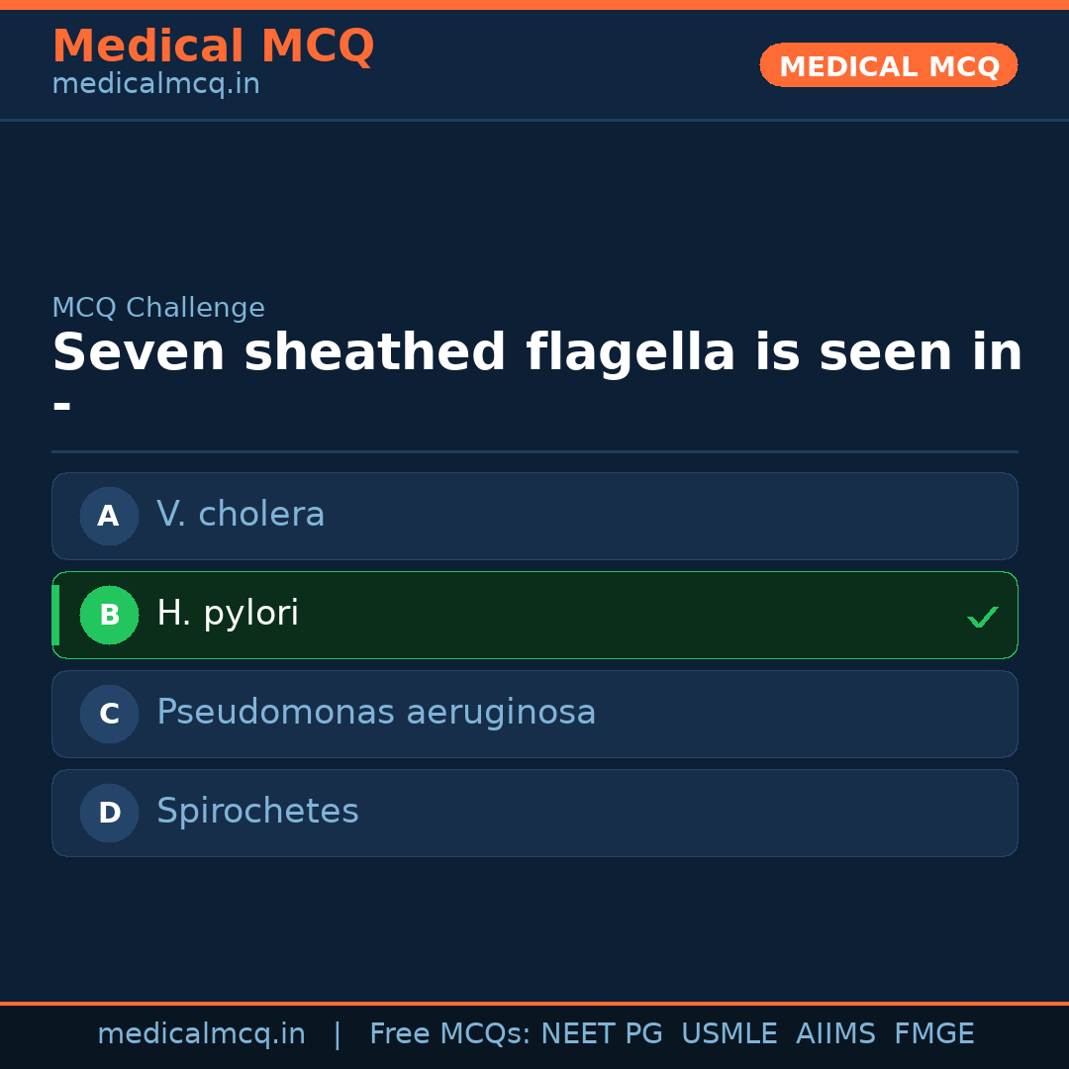
Task: Pick the Pseudomonas aeruginosa answer text
Action: [x=376, y=713]
